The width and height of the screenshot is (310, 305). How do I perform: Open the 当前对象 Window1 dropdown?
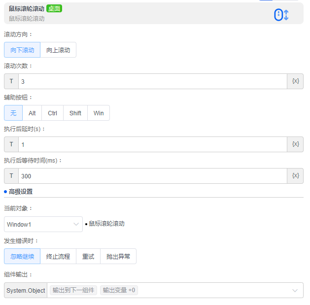[x=43, y=224]
